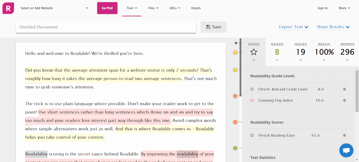Expand the Share Results dropdown
The width and height of the screenshot is (359, 162).
pos(333,27)
